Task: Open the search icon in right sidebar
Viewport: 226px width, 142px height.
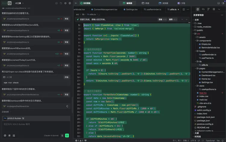Action: 203,9
